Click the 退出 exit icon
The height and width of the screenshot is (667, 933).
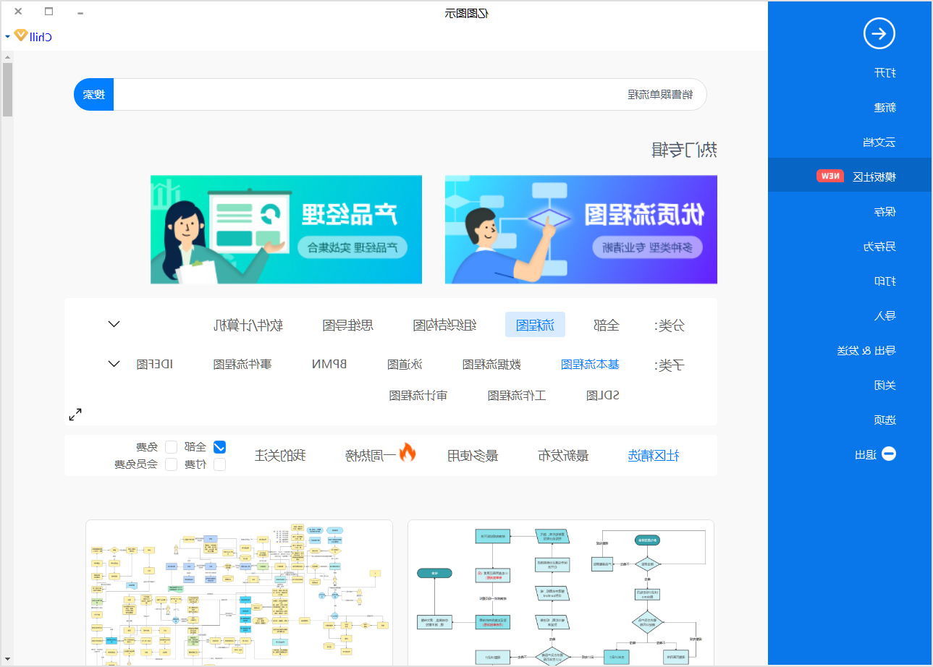(888, 454)
